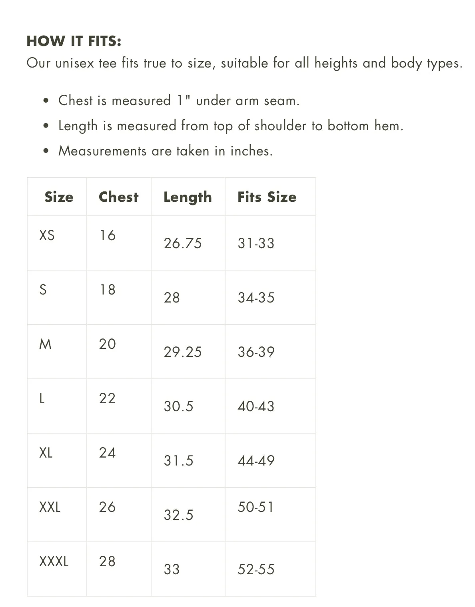
Task: Click the S size row label
Action: (x=43, y=289)
